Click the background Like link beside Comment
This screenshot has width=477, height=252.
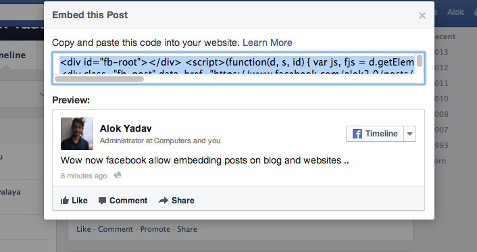(x=84, y=229)
